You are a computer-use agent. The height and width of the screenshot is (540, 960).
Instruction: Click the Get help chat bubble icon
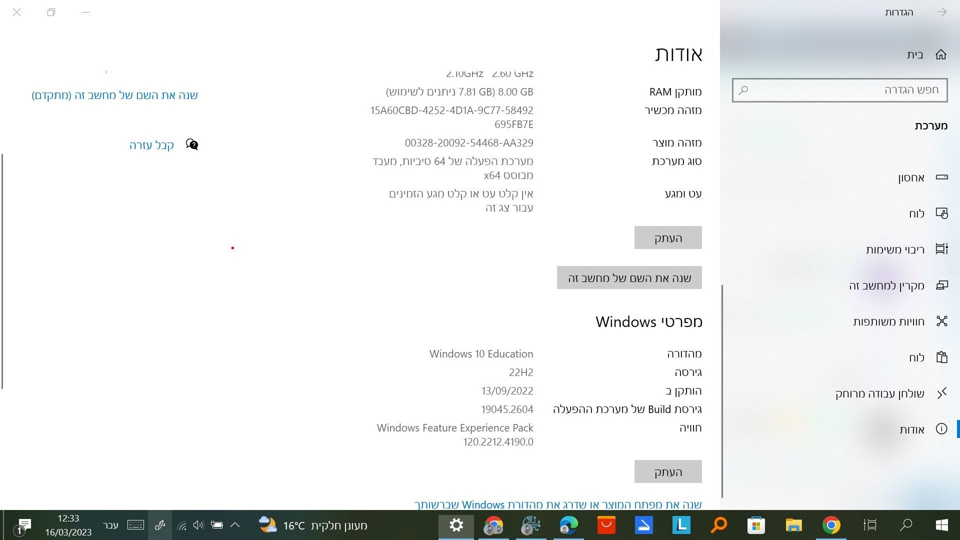click(x=191, y=144)
